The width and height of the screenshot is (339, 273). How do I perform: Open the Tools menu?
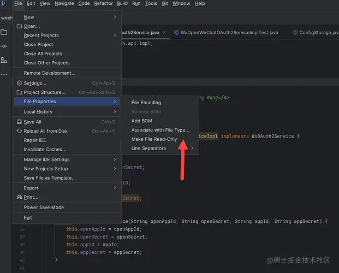tap(151, 3)
